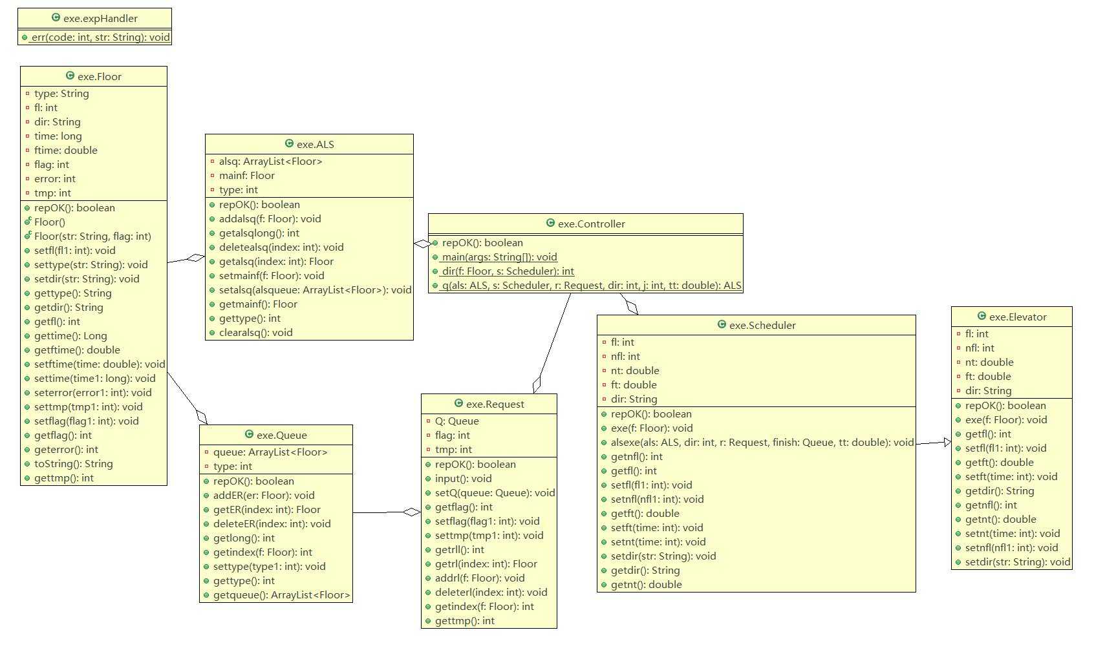Select the exe.Floor class title
The height and width of the screenshot is (661, 1105).
tap(100, 76)
